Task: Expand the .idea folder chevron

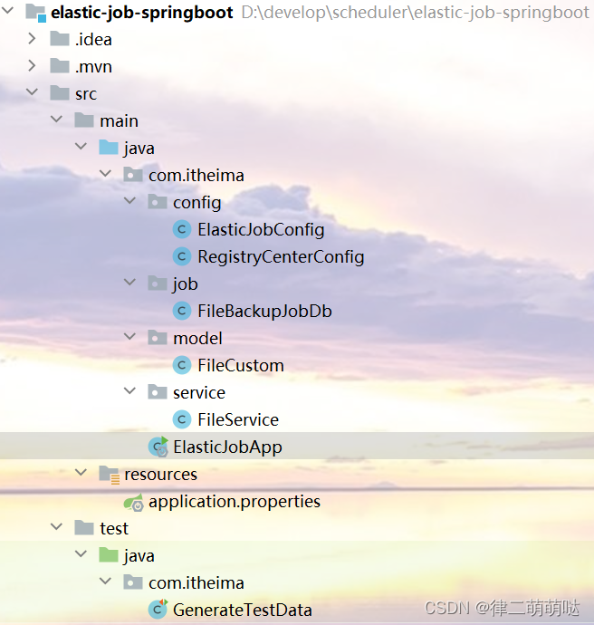Action: tap(32, 39)
